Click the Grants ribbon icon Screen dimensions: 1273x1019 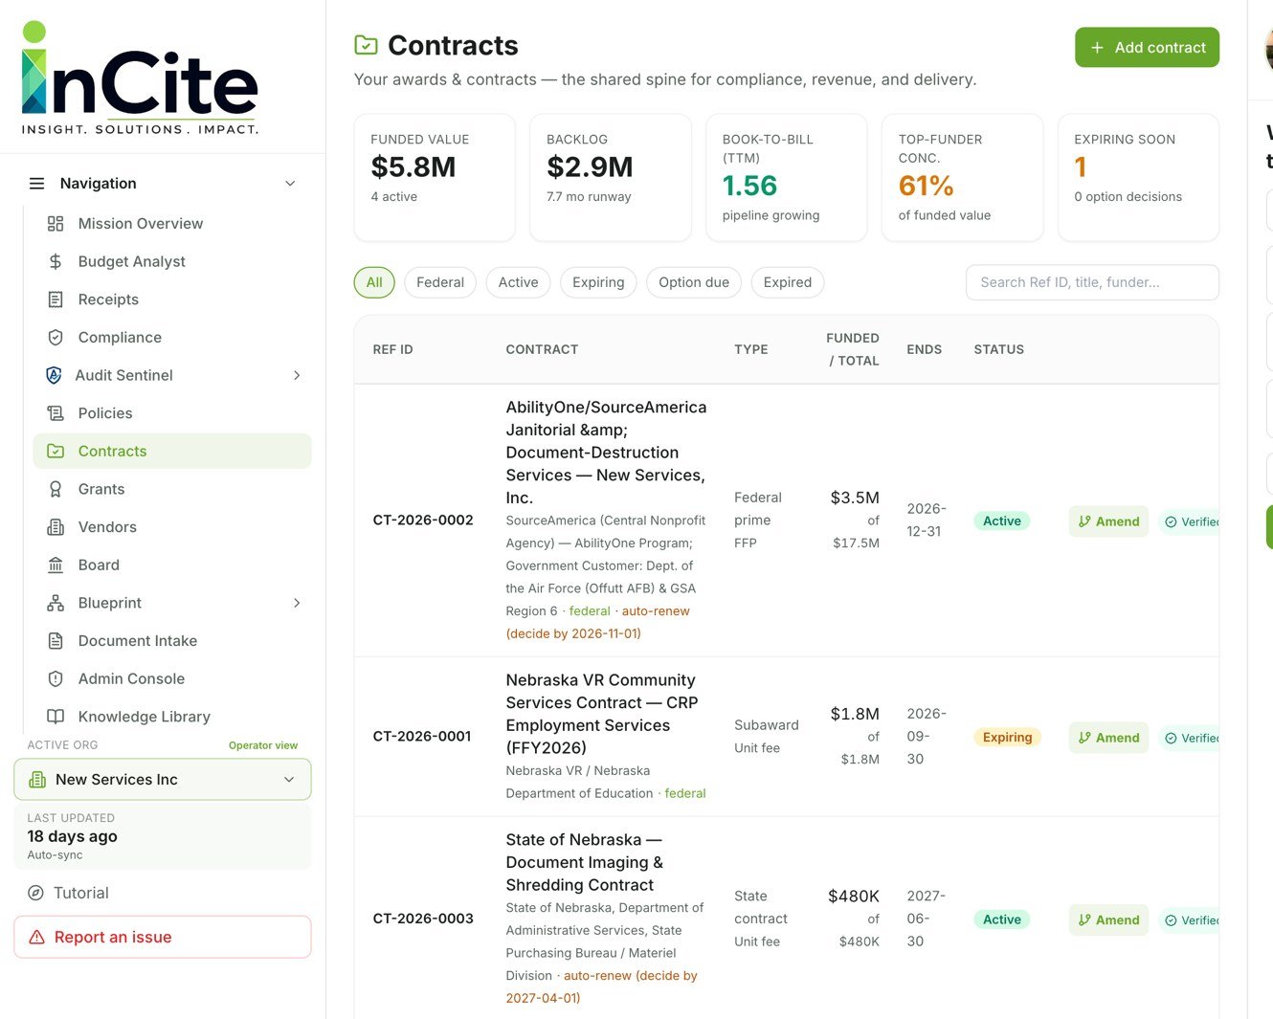tap(56, 489)
